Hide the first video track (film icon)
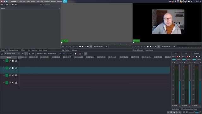 pyautogui.click(x=13, y=60)
